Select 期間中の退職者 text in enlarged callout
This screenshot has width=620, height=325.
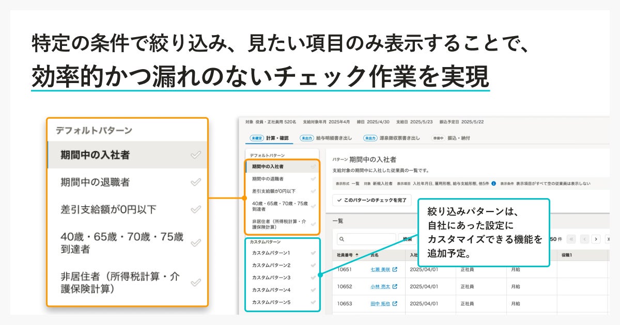click(x=95, y=182)
